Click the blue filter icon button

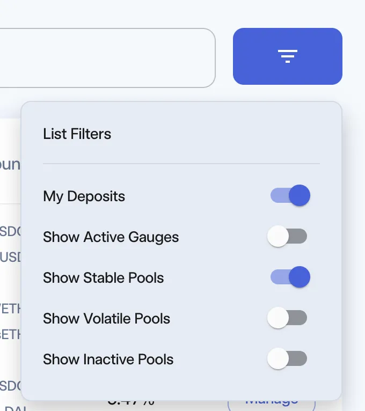(287, 56)
